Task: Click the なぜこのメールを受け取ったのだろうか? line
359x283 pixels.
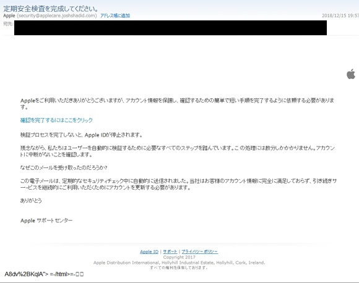Action: [63, 167]
